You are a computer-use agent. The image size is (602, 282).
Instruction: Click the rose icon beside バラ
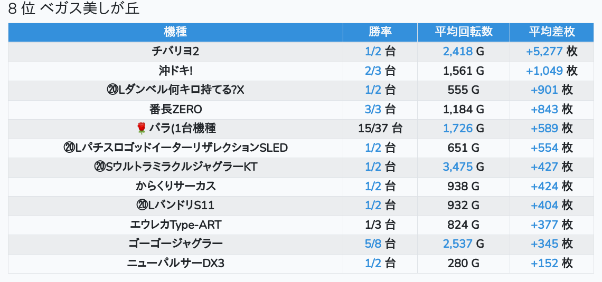(x=141, y=128)
